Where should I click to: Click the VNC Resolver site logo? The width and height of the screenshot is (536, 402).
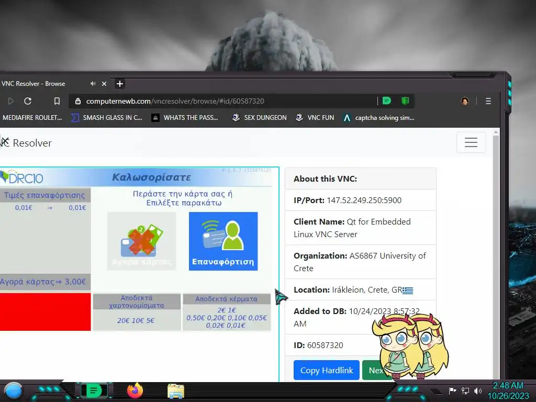click(x=26, y=142)
